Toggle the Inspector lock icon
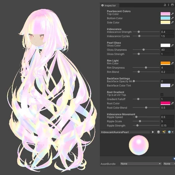The height and width of the screenshot is (175, 175). [165, 5]
